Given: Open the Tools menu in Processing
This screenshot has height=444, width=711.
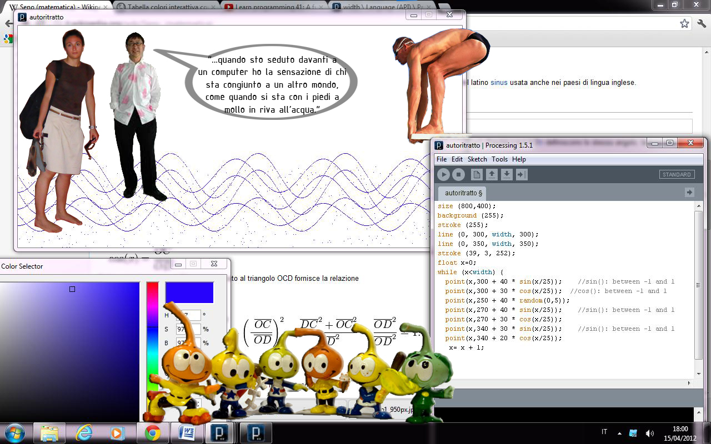Looking at the screenshot, I should (499, 159).
